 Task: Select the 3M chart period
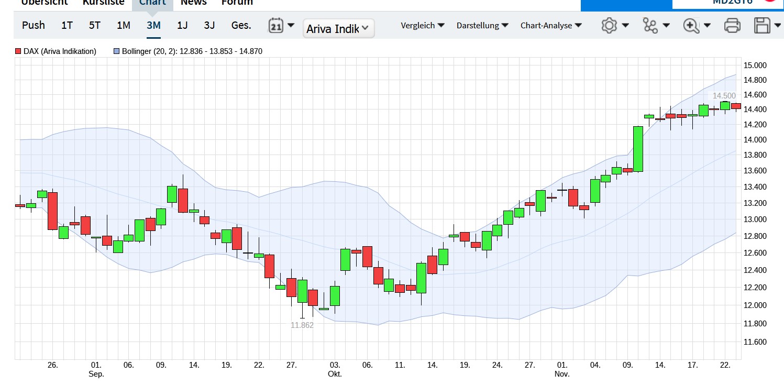point(153,25)
